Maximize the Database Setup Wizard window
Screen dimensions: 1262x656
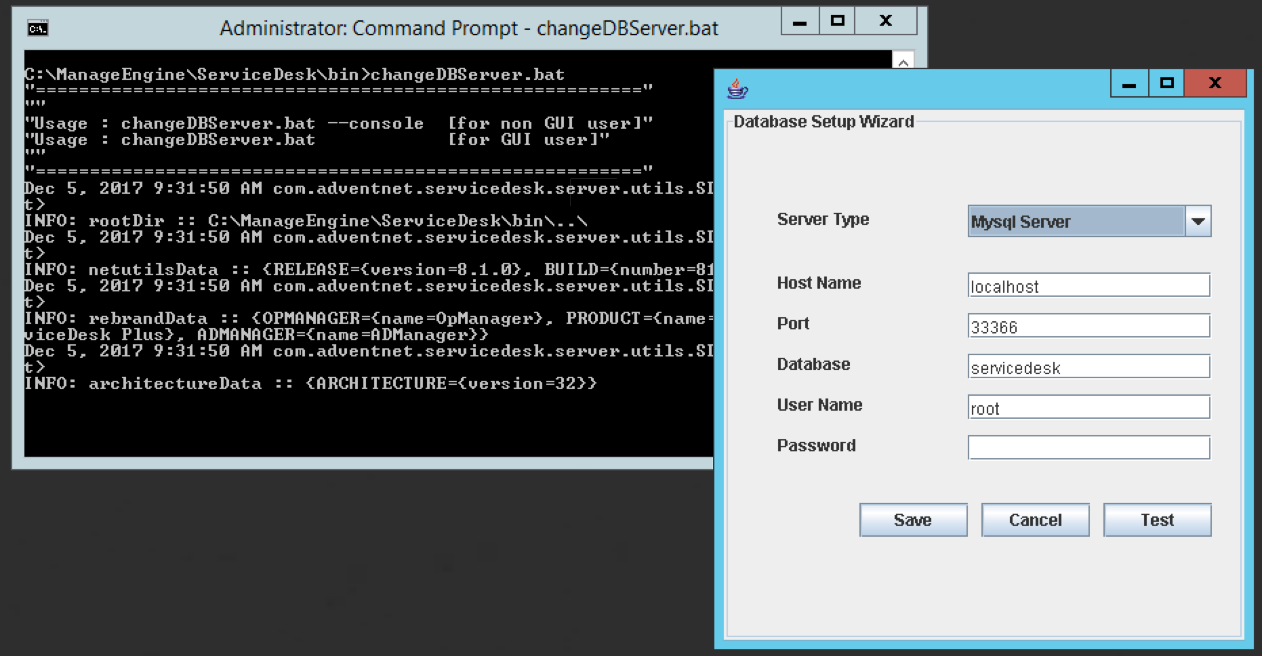1167,83
